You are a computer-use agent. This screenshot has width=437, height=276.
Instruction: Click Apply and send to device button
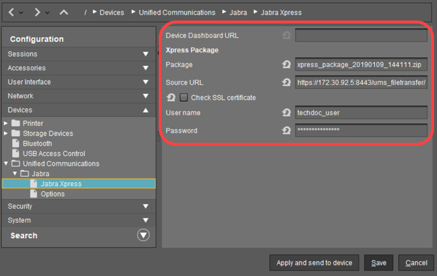(x=314, y=263)
